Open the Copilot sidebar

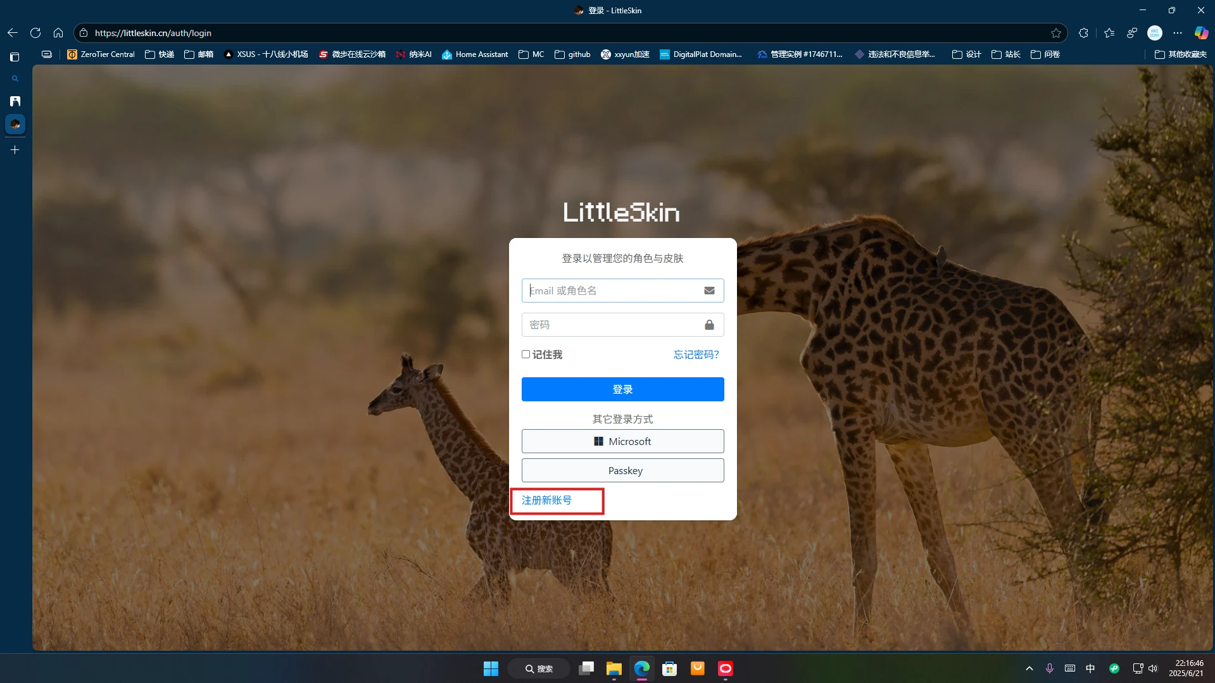tap(1201, 33)
